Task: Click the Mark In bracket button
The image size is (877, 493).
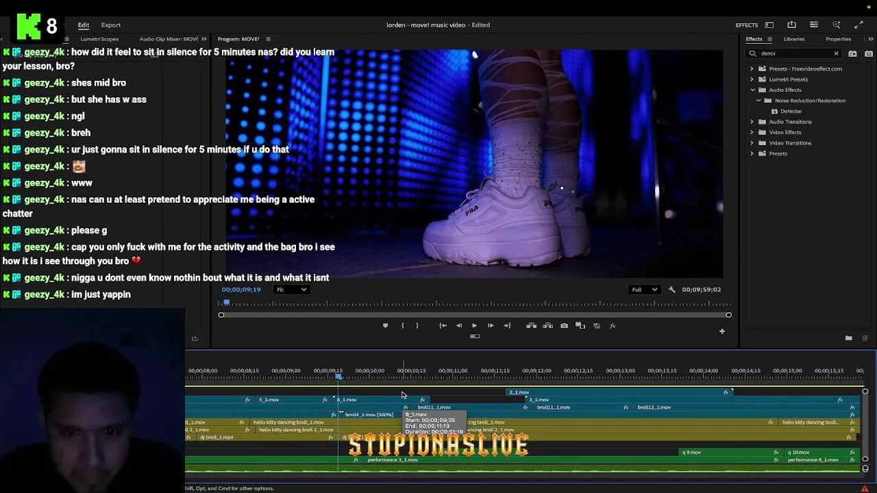Action: [402, 326]
